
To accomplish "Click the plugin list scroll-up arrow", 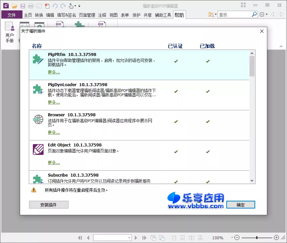I will pyautogui.click(x=252, y=53).
